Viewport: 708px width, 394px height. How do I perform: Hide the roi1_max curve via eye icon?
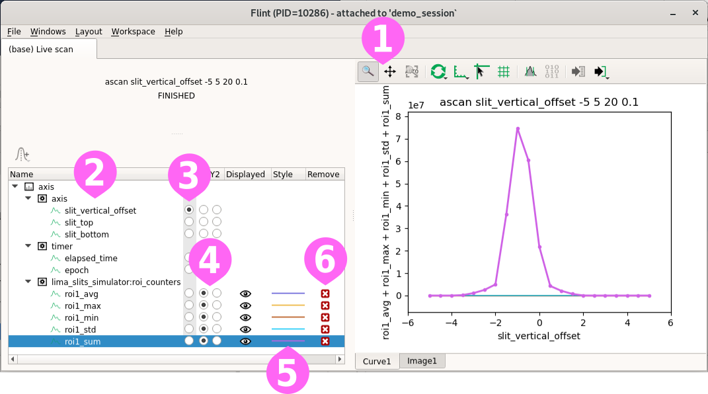click(245, 305)
